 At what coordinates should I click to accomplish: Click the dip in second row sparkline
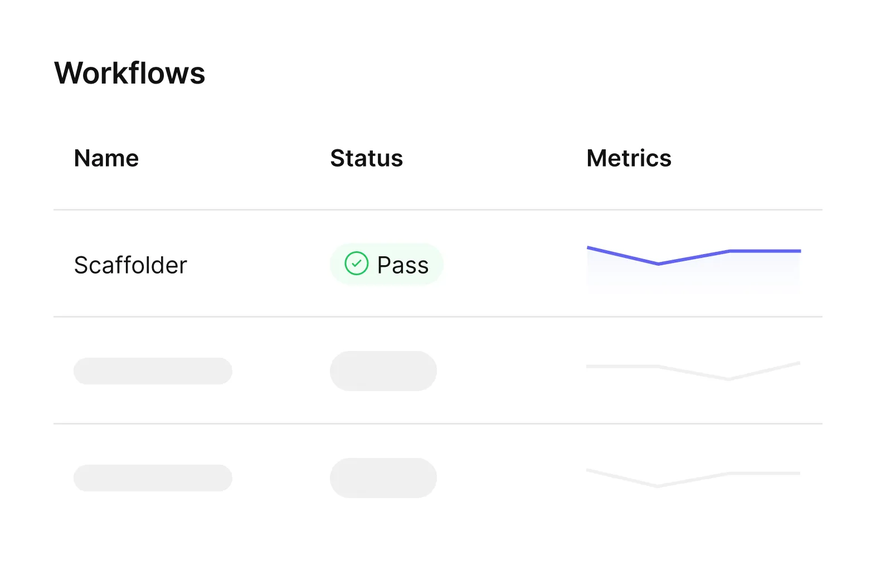(729, 378)
